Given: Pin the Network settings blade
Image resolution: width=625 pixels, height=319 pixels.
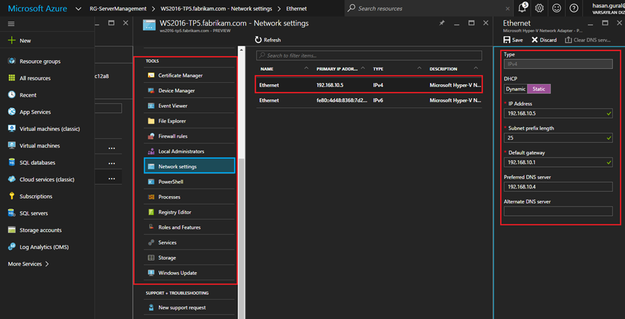Looking at the screenshot, I should pyautogui.click(x=442, y=23).
